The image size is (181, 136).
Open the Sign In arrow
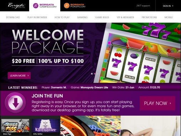point(173,6)
